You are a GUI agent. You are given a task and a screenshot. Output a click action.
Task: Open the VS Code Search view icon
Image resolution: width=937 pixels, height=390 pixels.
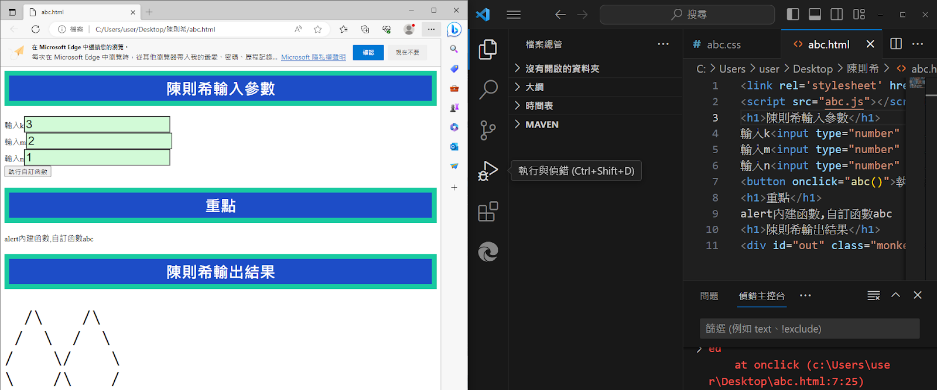(488, 89)
